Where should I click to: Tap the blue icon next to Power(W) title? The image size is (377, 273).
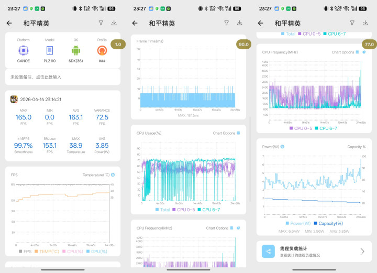tap(282, 147)
